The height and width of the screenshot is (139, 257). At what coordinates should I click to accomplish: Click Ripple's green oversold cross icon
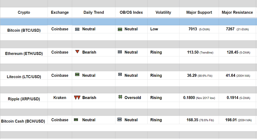pyautogui.click(x=120, y=97)
